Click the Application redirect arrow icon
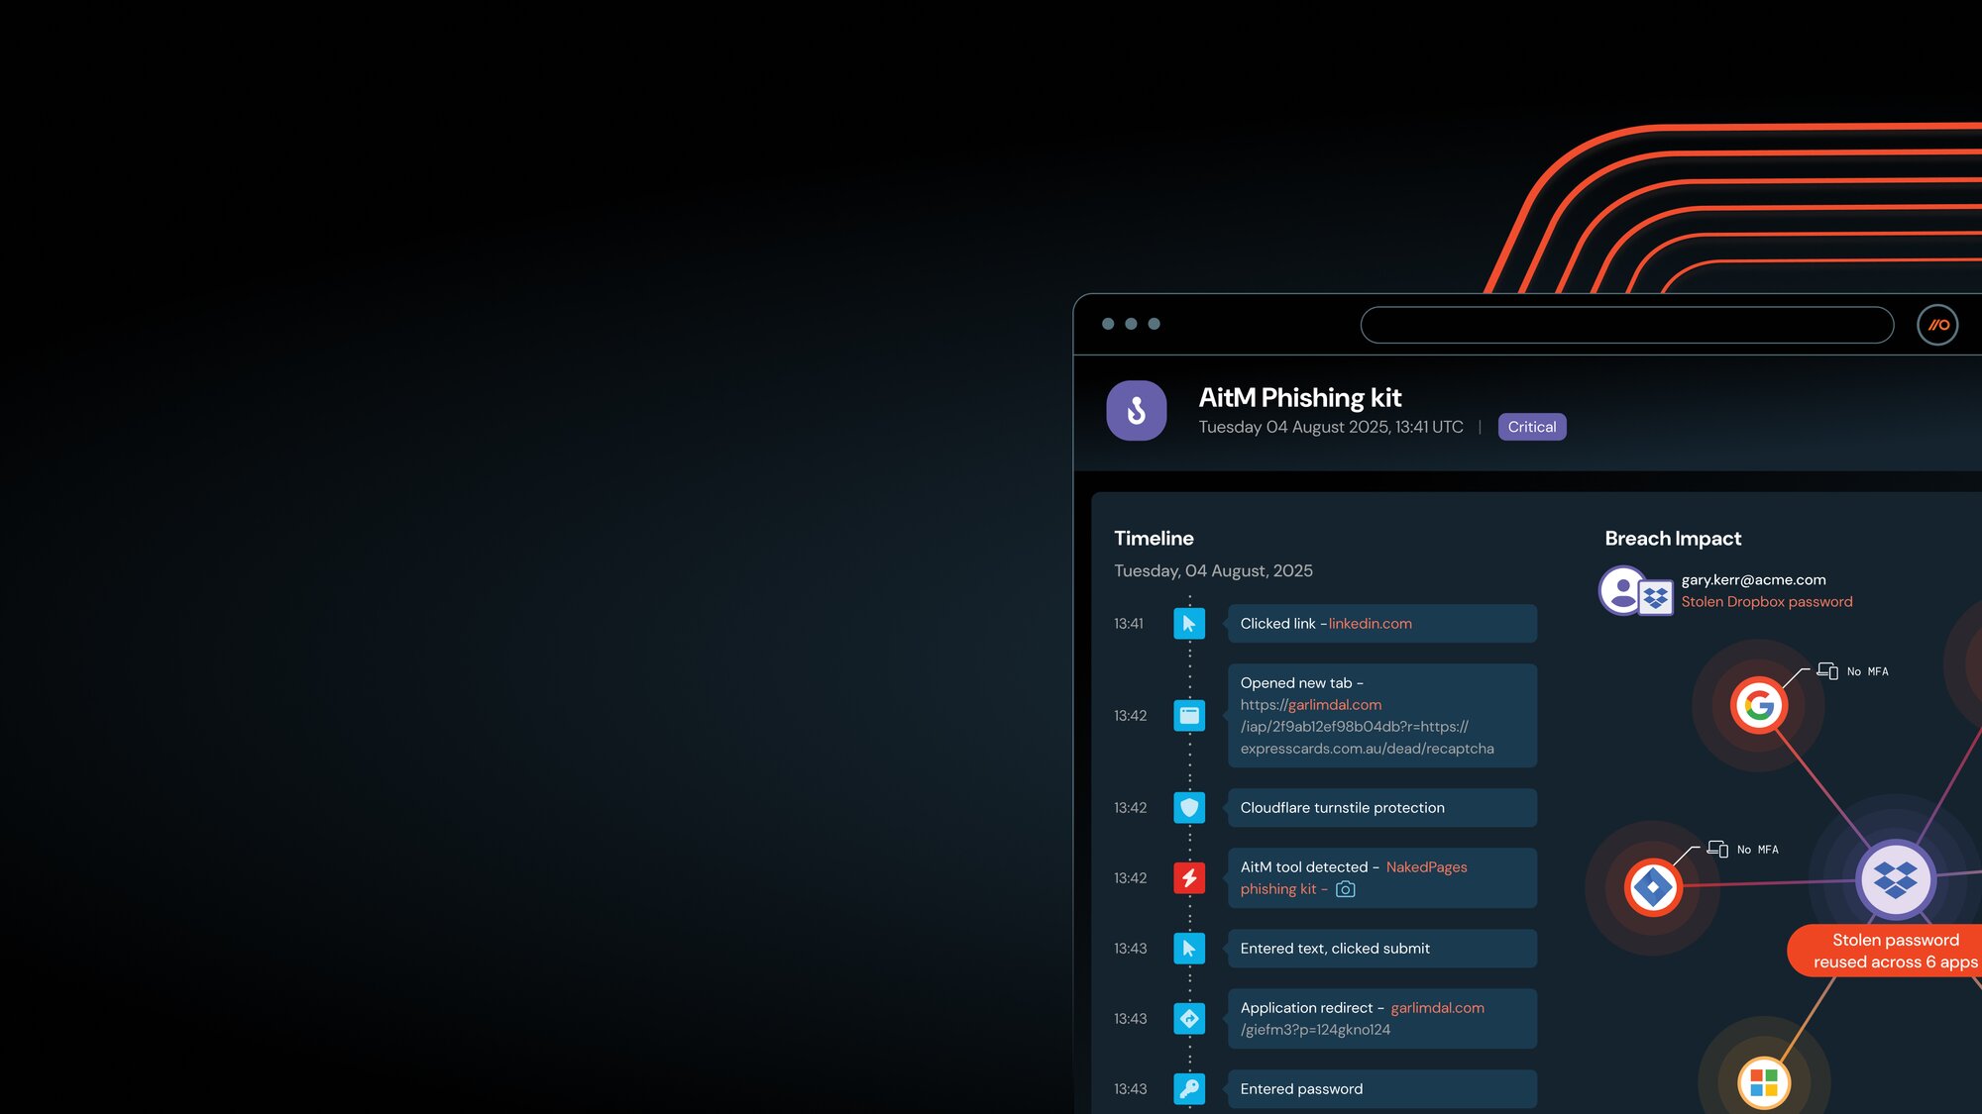 point(1189,1019)
